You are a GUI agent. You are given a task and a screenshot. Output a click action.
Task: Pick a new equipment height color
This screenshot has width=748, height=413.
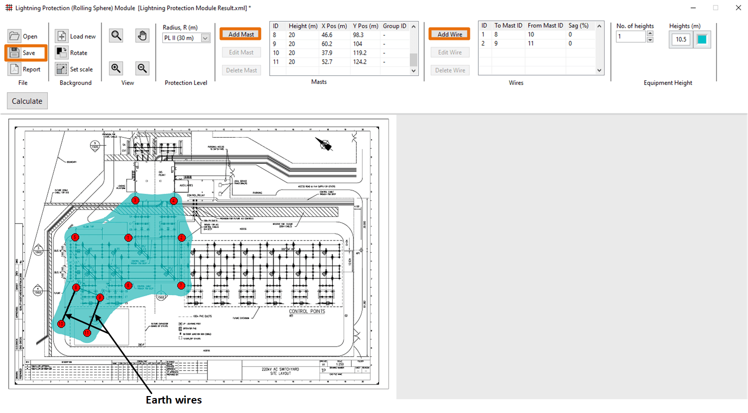click(x=703, y=39)
